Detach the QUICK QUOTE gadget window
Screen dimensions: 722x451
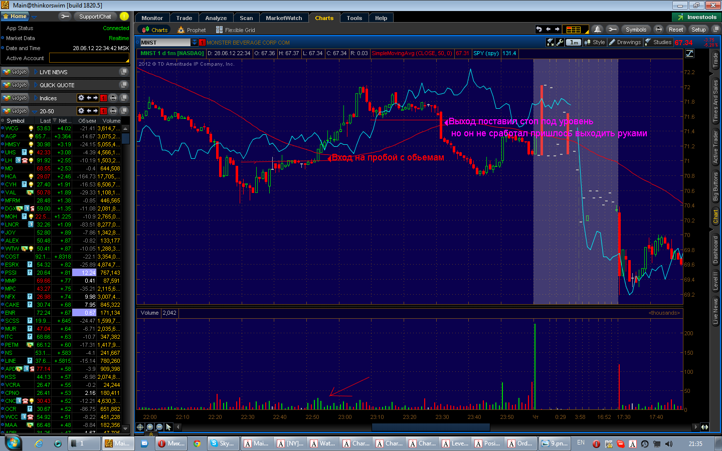(x=124, y=85)
